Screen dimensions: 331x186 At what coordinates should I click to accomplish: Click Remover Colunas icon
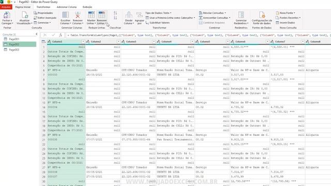(x=78, y=15)
